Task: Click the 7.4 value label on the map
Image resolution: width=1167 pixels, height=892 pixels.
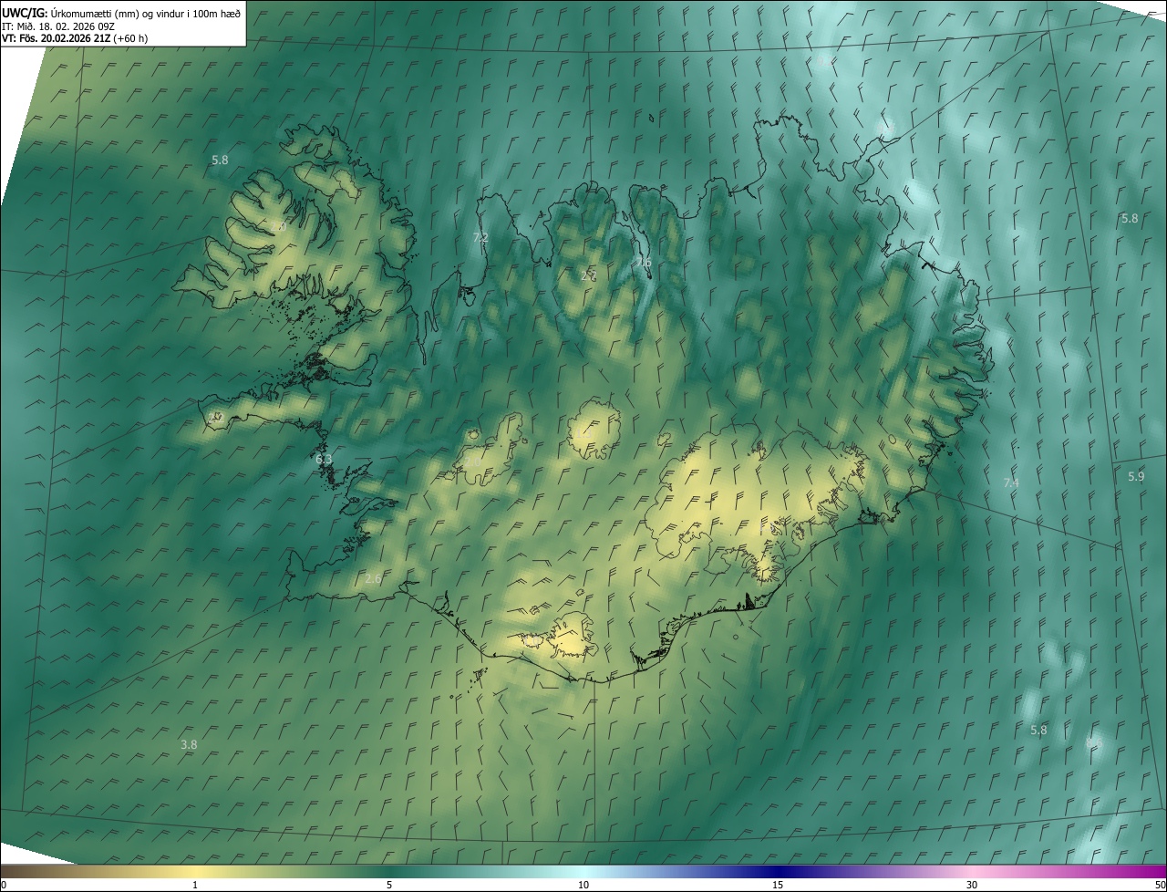Action: [1010, 482]
